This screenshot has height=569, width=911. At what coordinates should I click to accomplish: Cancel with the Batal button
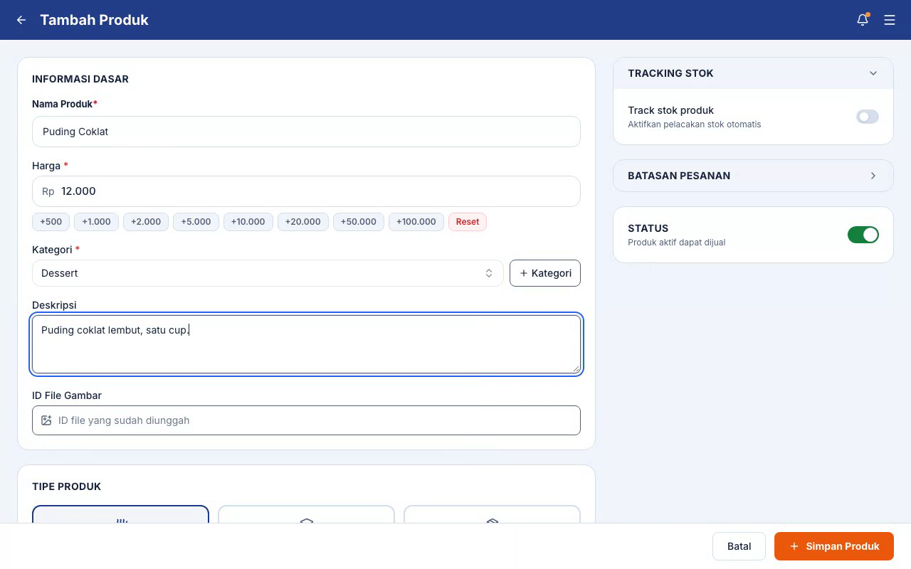pyautogui.click(x=739, y=546)
